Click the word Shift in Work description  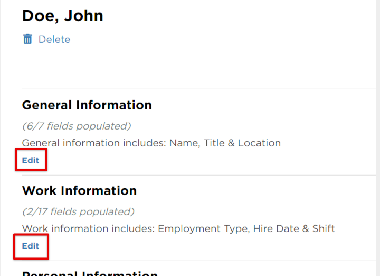coord(324,228)
